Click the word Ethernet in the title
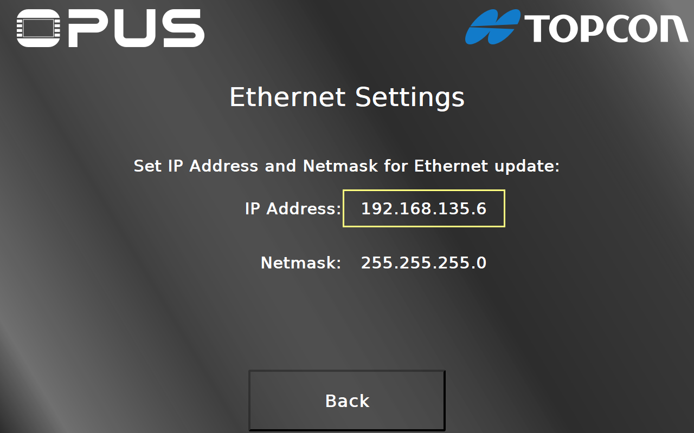Image resolution: width=694 pixels, height=433 pixels. [287, 97]
